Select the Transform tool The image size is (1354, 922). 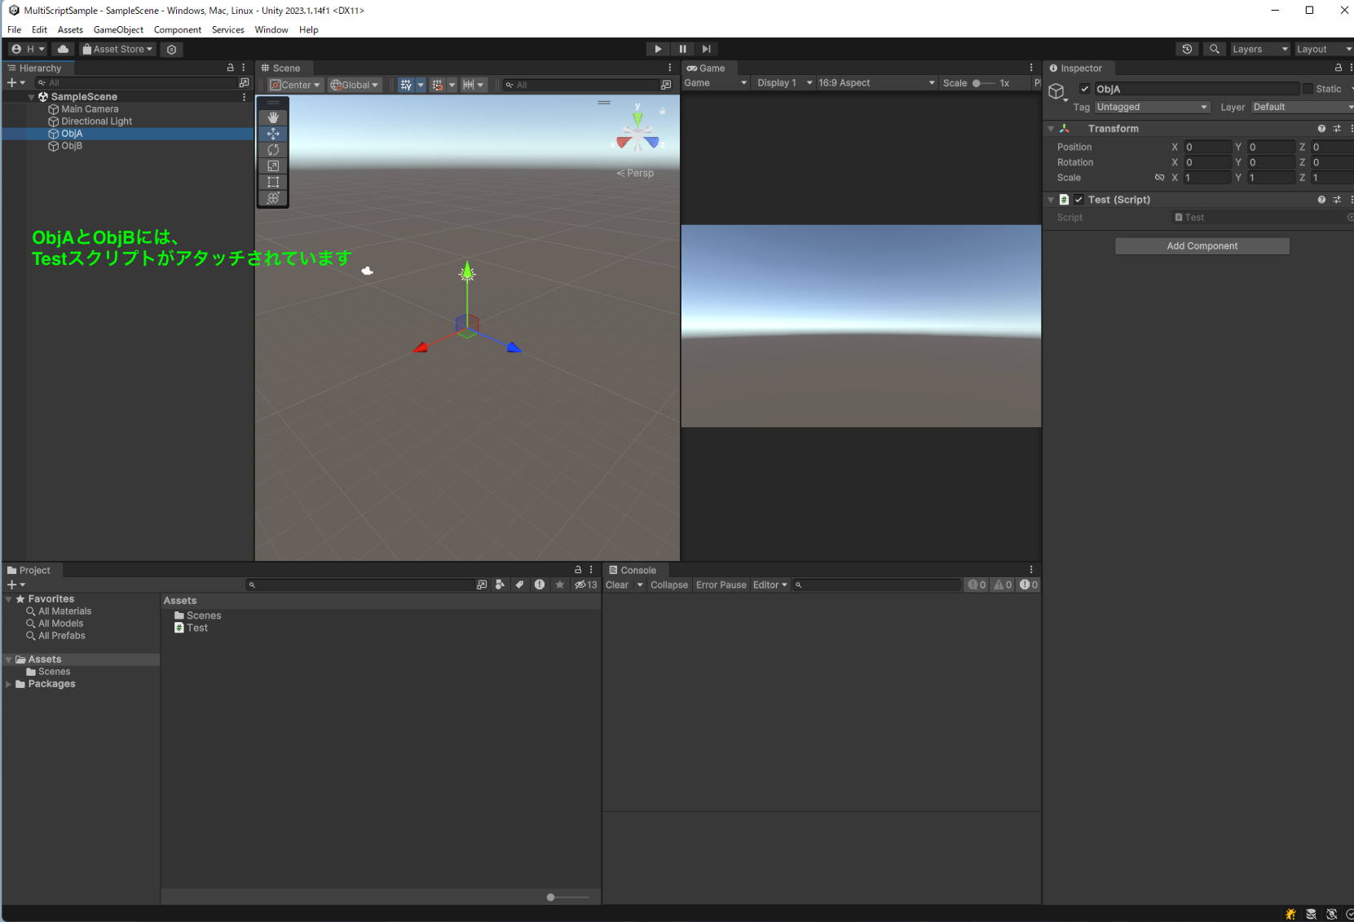point(273,198)
